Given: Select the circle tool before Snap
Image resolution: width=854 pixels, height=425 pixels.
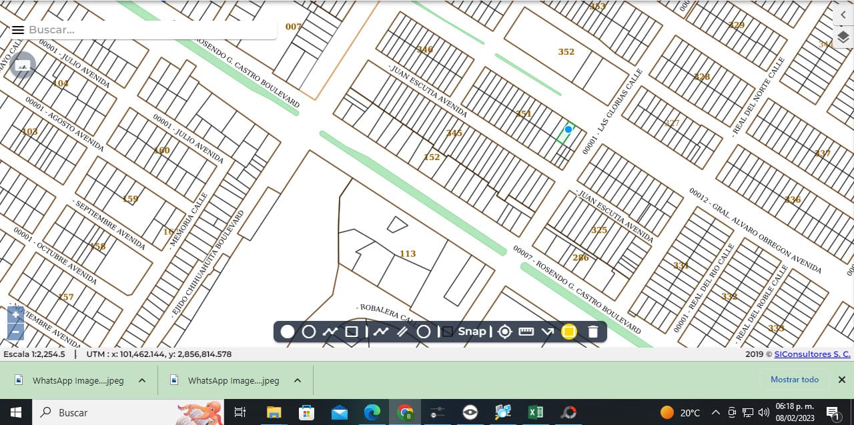Looking at the screenshot, I should [424, 332].
